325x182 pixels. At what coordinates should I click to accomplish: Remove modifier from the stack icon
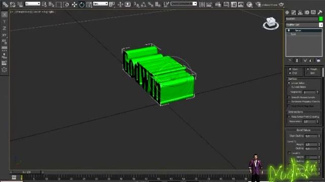click(x=310, y=61)
